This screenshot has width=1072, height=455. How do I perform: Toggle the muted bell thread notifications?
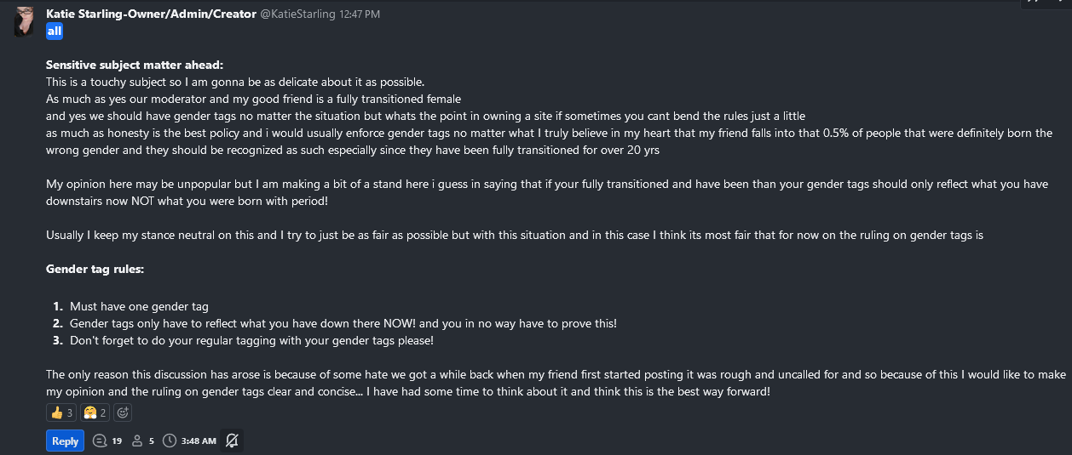[x=232, y=441]
